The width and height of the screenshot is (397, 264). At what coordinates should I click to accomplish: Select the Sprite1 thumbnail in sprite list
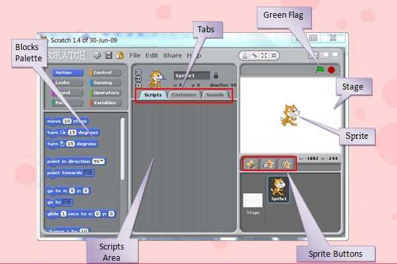tap(278, 190)
